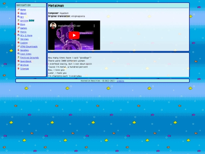Click the Credits link in footer

120,81
